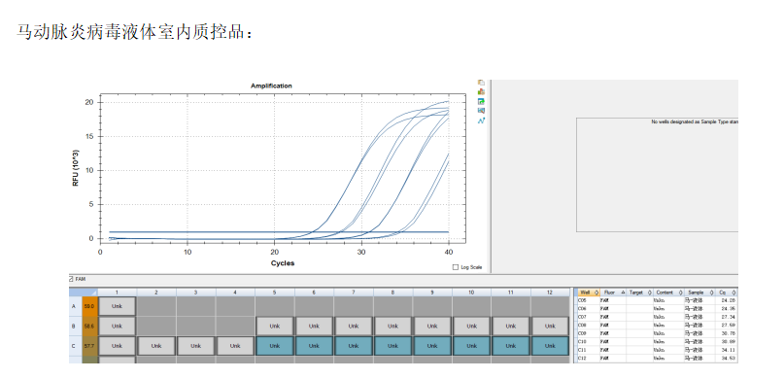This screenshot has height=379, width=784.
Task: Select well C2 marked Unk
Action: (156, 346)
